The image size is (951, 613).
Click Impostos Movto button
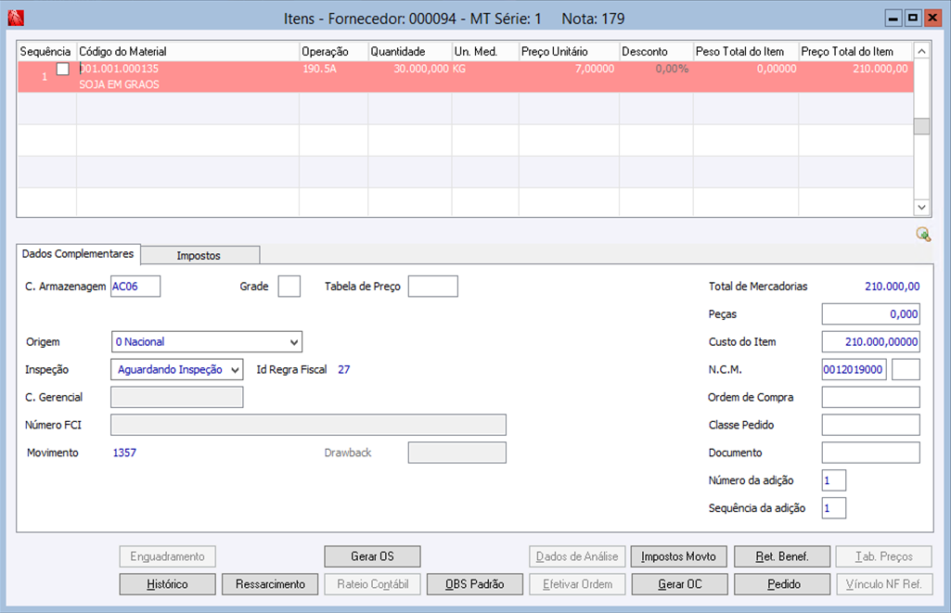click(x=678, y=556)
